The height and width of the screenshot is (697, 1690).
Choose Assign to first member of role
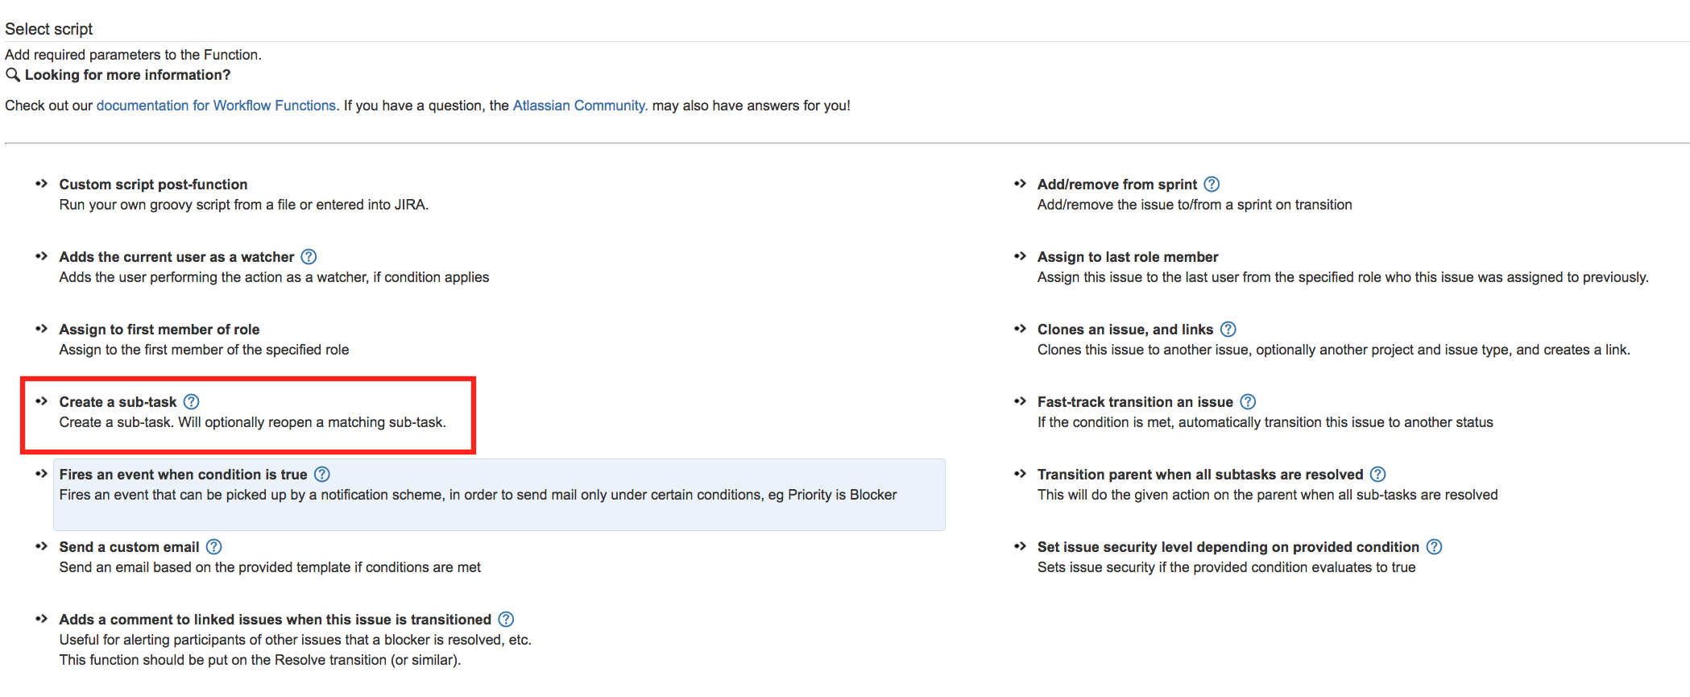click(159, 330)
